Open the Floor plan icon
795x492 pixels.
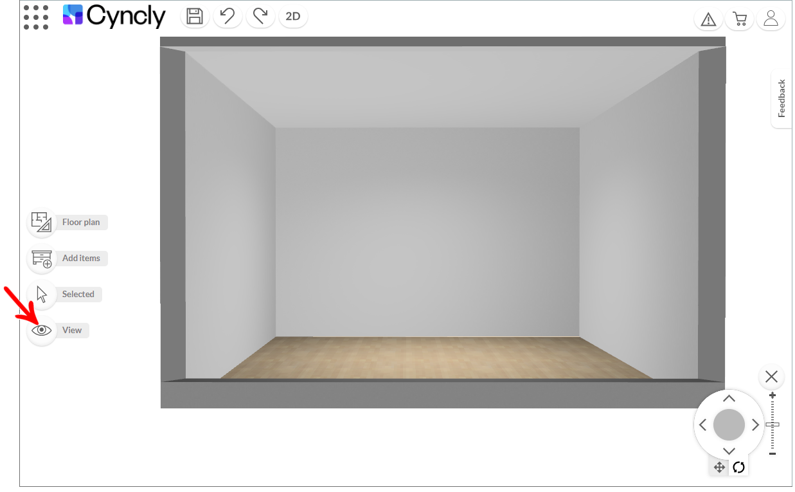tap(42, 222)
